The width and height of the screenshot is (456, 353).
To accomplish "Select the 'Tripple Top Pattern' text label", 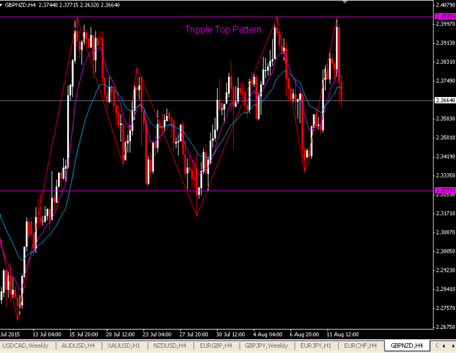I will click(223, 29).
